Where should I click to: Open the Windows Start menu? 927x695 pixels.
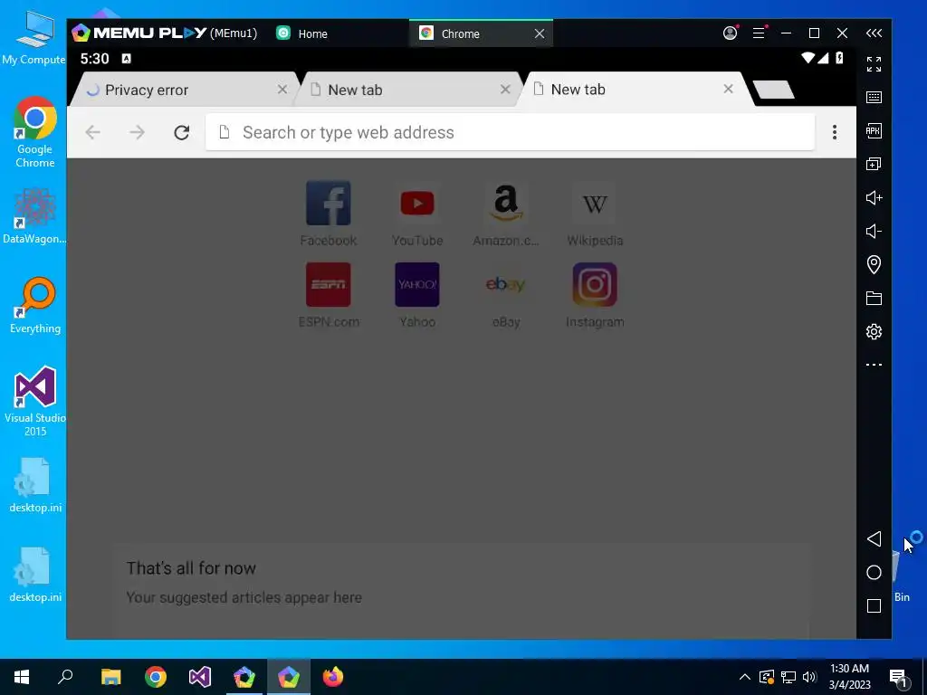pos(22,677)
